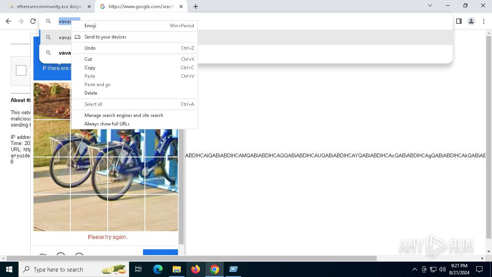Click the blue captcha verify button
Image resolution: width=492 pixels, height=277 pixels.
pos(160,252)
